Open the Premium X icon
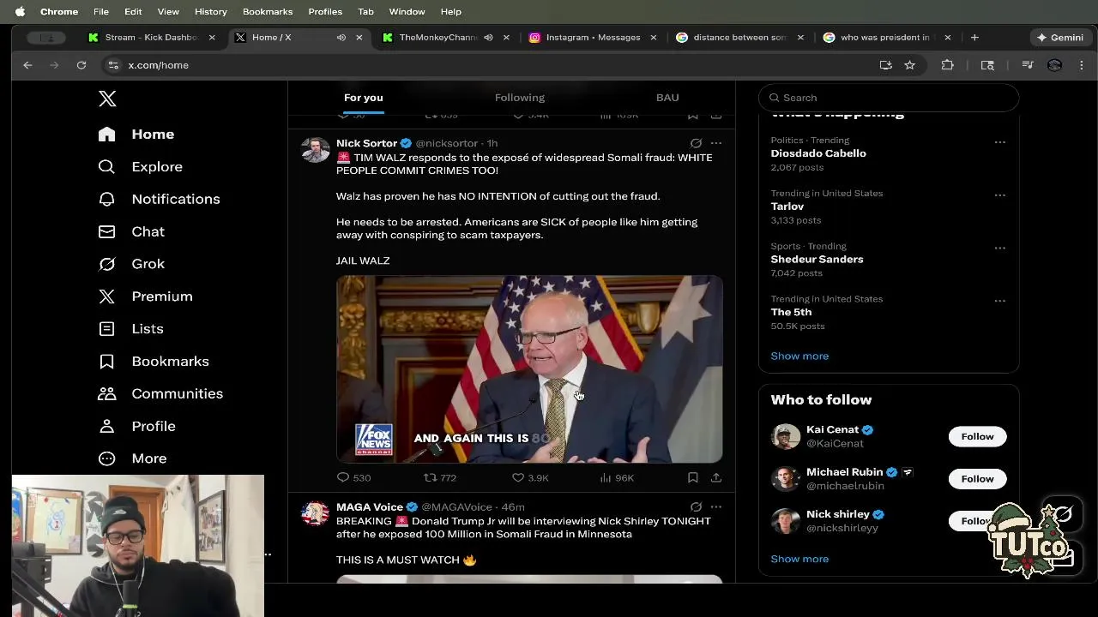1098x617 pixels. [106, 297]
